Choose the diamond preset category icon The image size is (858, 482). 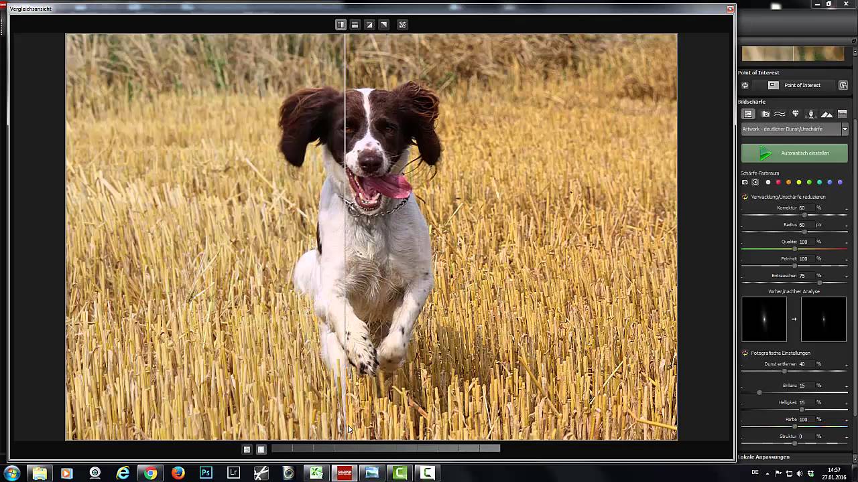click(x=796, y=114)
